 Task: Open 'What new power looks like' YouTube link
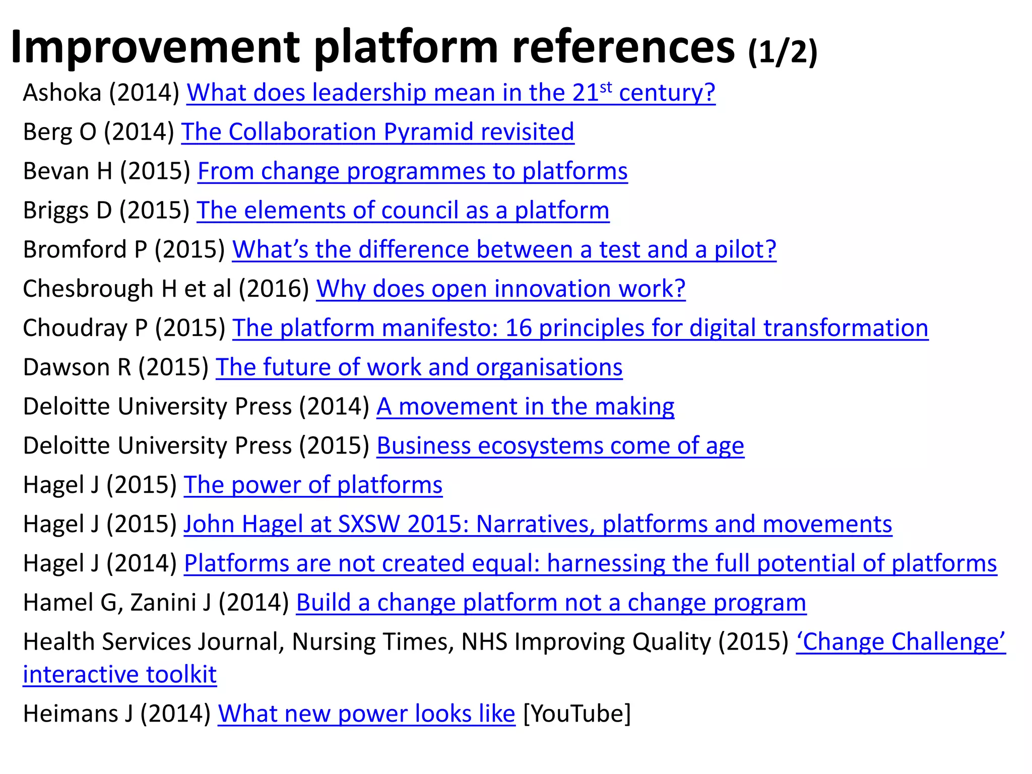367,714
